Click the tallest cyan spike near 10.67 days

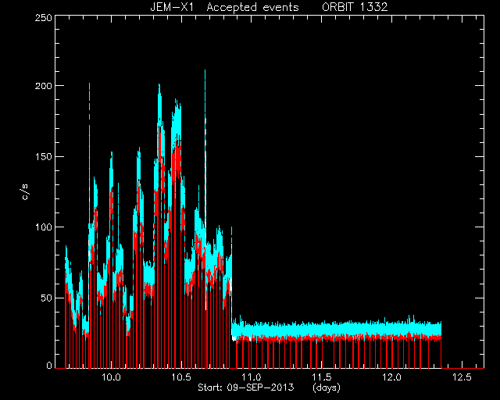point(205,127)
